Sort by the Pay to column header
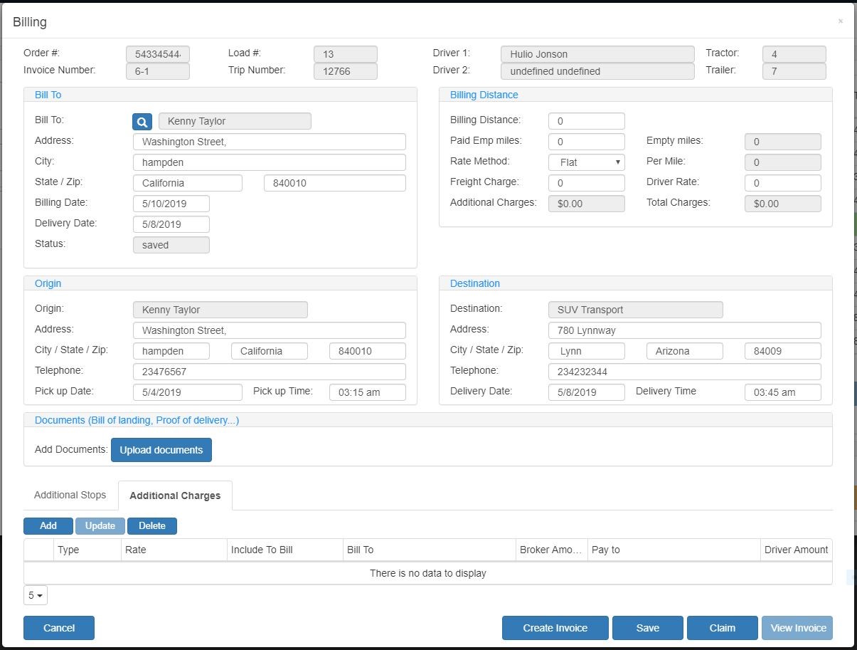The image size is (857, 650). tap(674, 550)
